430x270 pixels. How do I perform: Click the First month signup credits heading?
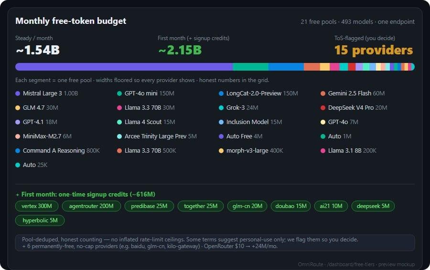click(86, 195)
